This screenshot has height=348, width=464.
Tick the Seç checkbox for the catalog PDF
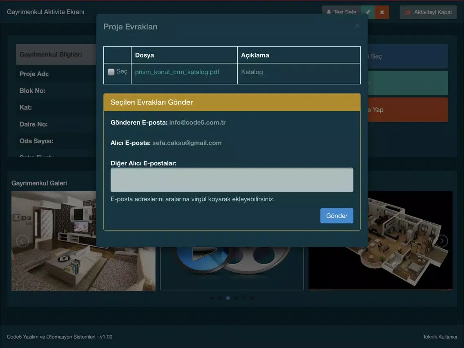[111, 72]
